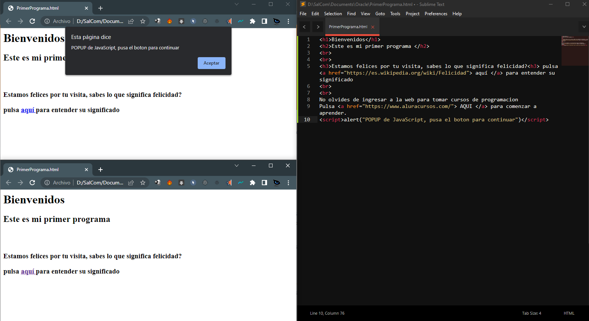
Task: Close PrimerPrograma.html tab in top Chrome
Action: [86, 8]
